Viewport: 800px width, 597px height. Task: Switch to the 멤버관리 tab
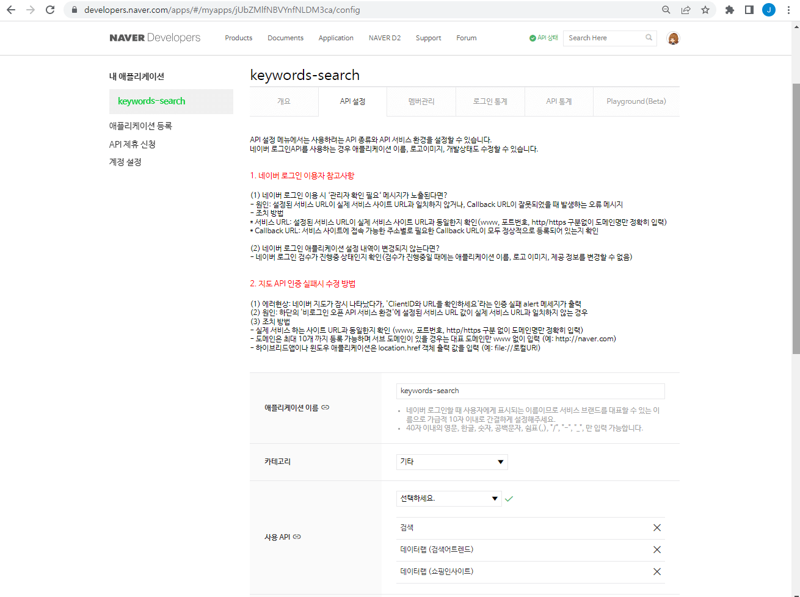click(x=421, y=101)
